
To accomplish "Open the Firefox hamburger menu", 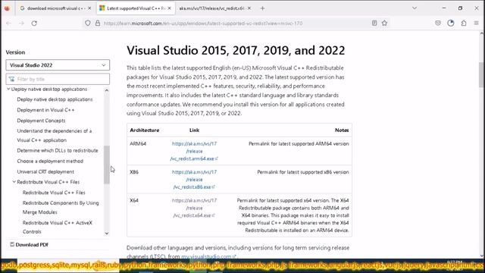I will 477,23.
